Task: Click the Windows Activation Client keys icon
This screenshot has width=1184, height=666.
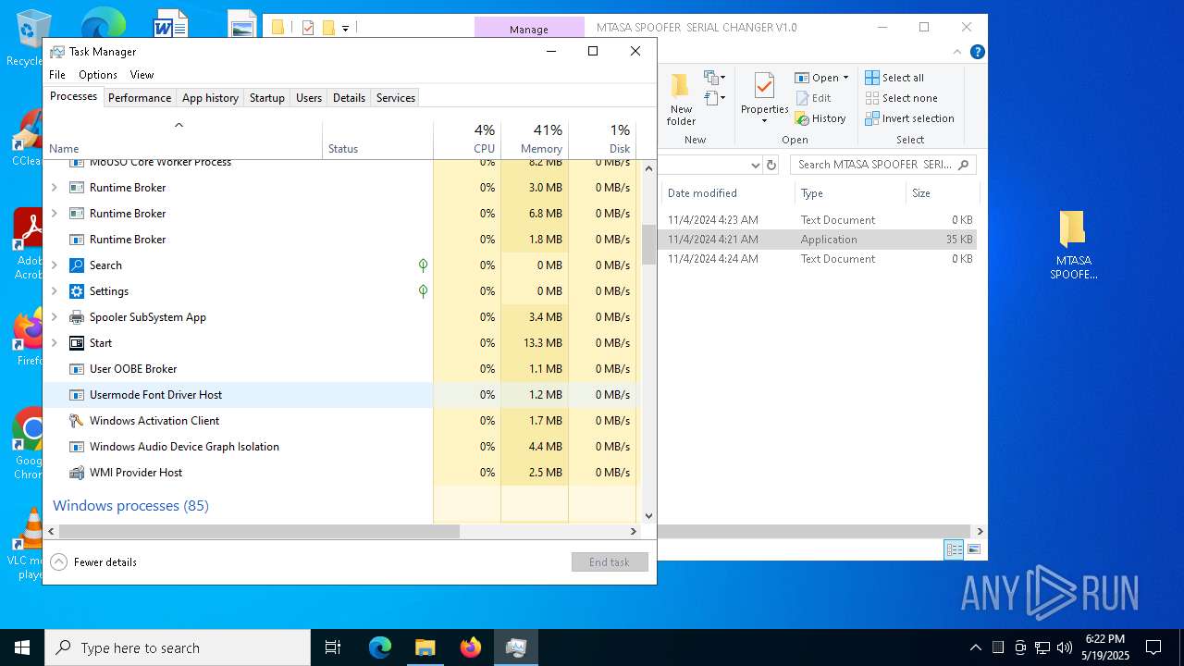Action: [77, 421]
